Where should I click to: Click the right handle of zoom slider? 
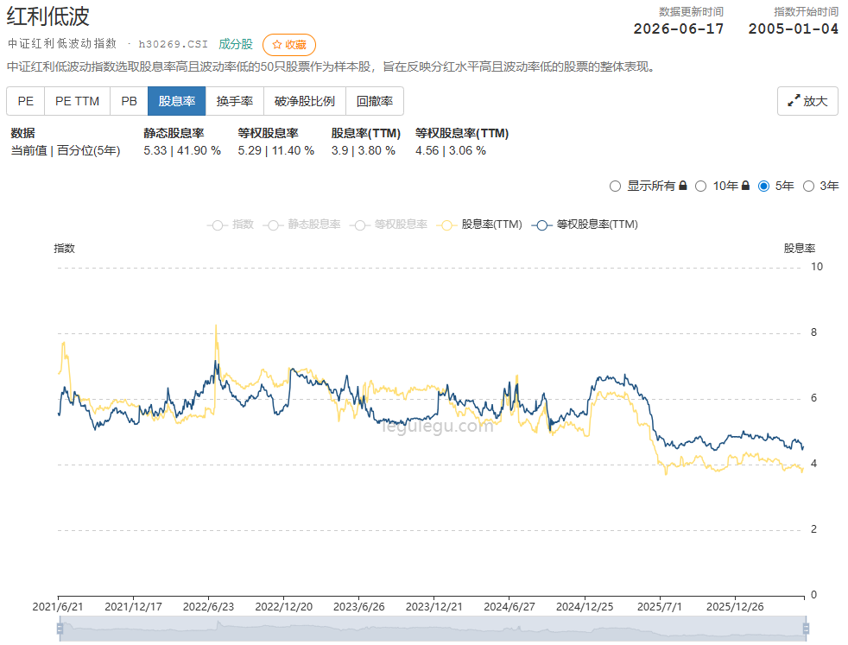coord(806,629)
